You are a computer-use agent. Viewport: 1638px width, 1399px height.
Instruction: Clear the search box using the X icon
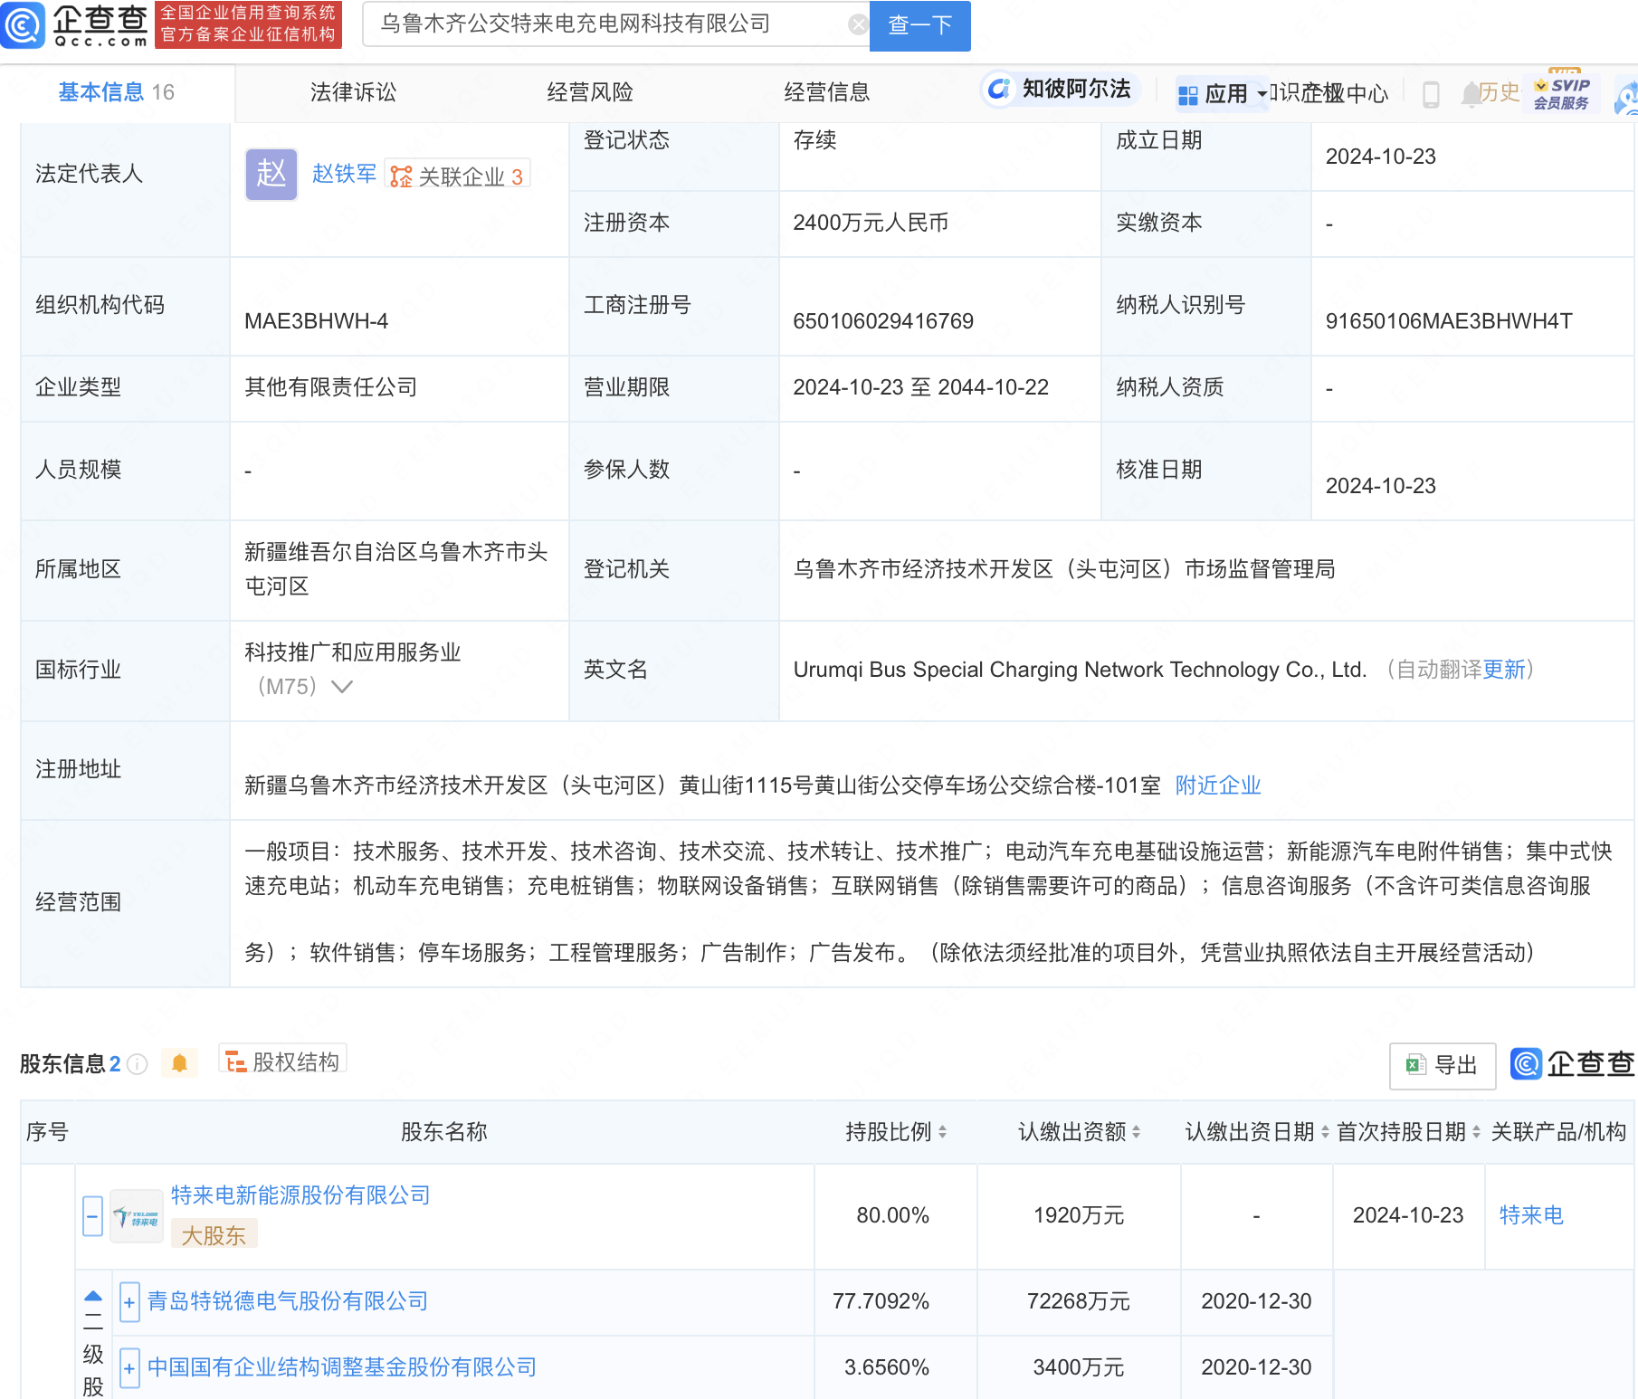[x=858, y=24]
